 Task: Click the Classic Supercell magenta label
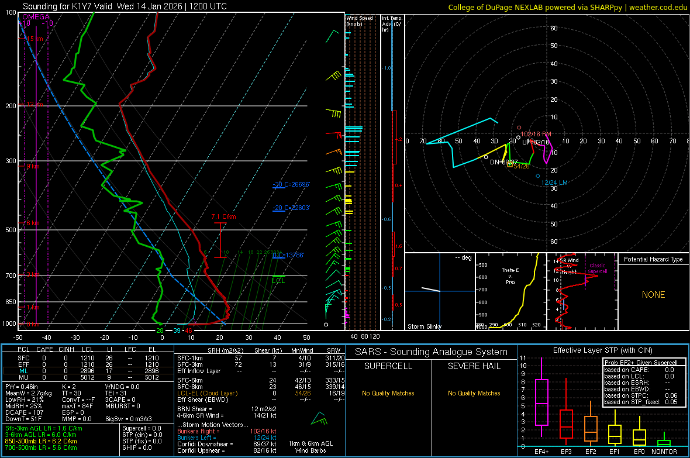[598, 268]
